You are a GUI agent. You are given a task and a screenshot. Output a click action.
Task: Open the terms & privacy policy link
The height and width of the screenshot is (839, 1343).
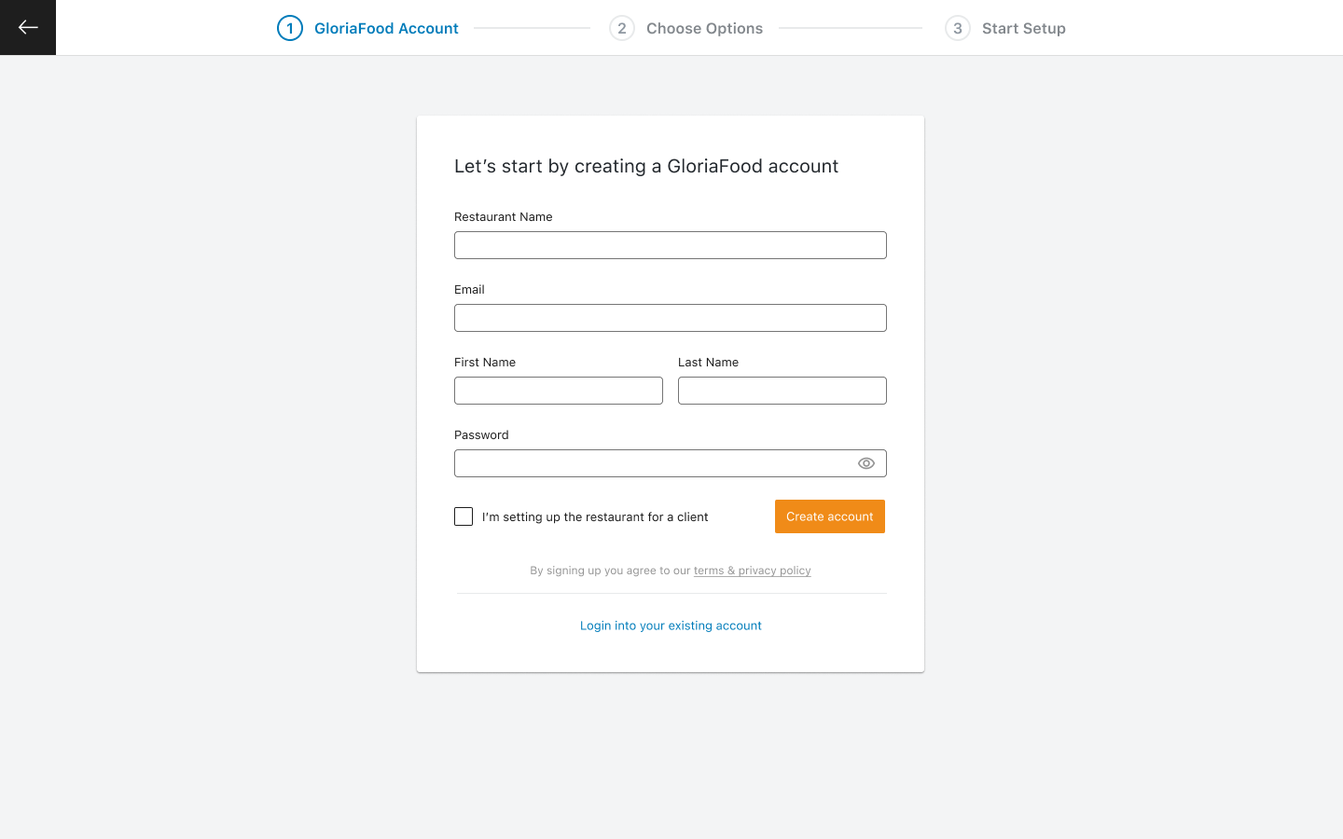[x=752, y=571]
